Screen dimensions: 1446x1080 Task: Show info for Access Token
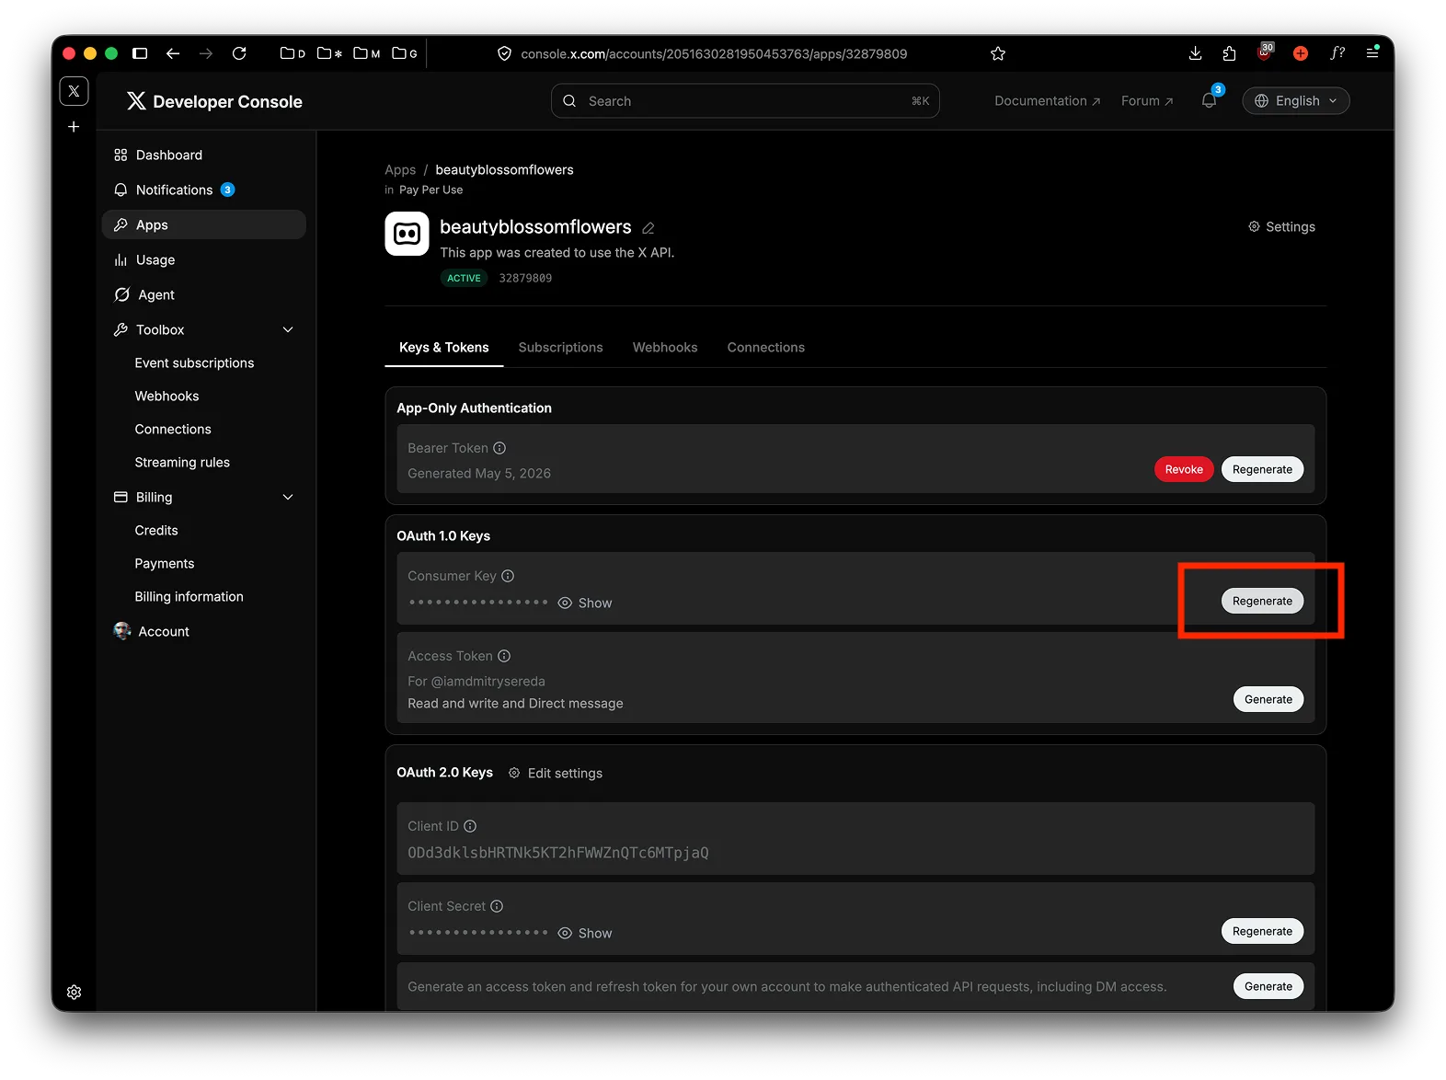[504, 656]
